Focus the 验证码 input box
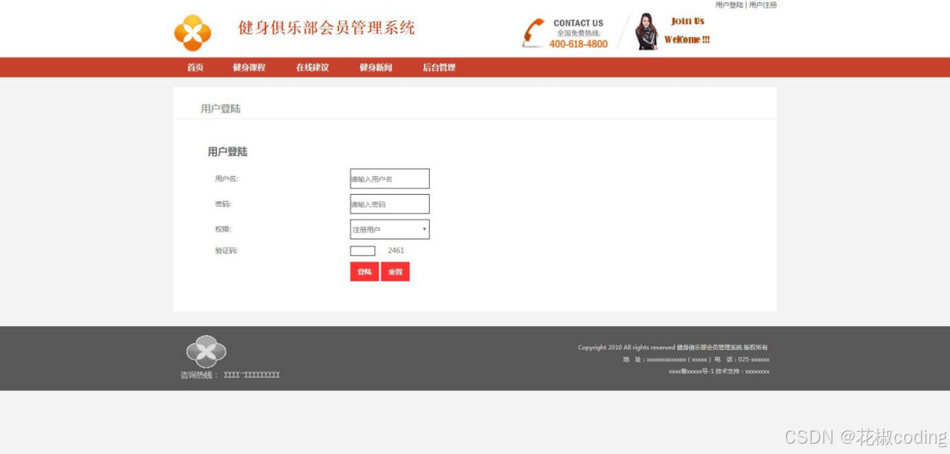The image size is (950, 454). pos(362,251)
